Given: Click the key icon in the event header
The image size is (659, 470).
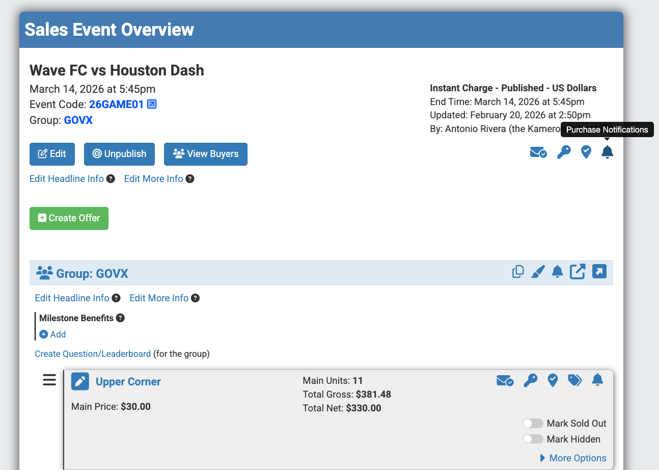Looking at the screenshot, I should 564,152.
